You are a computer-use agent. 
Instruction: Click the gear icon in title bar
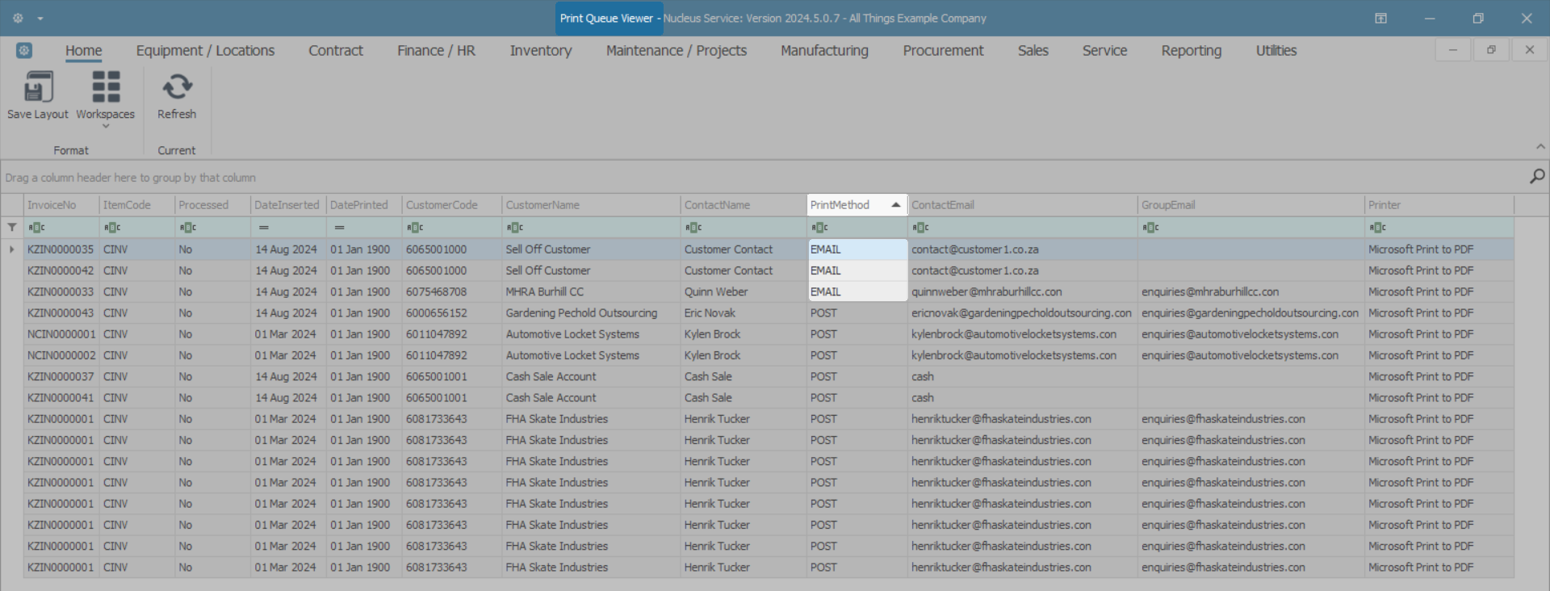point(18,18)
